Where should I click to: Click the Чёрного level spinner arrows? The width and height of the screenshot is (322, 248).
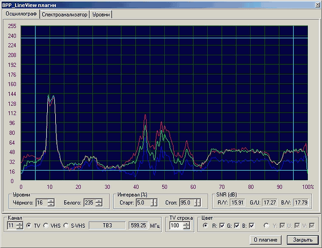pyautogui.click(x=52, y=202)
